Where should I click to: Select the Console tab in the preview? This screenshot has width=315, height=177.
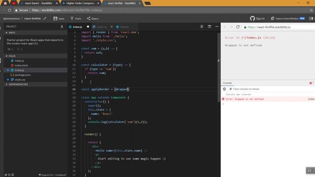[227, 83]
